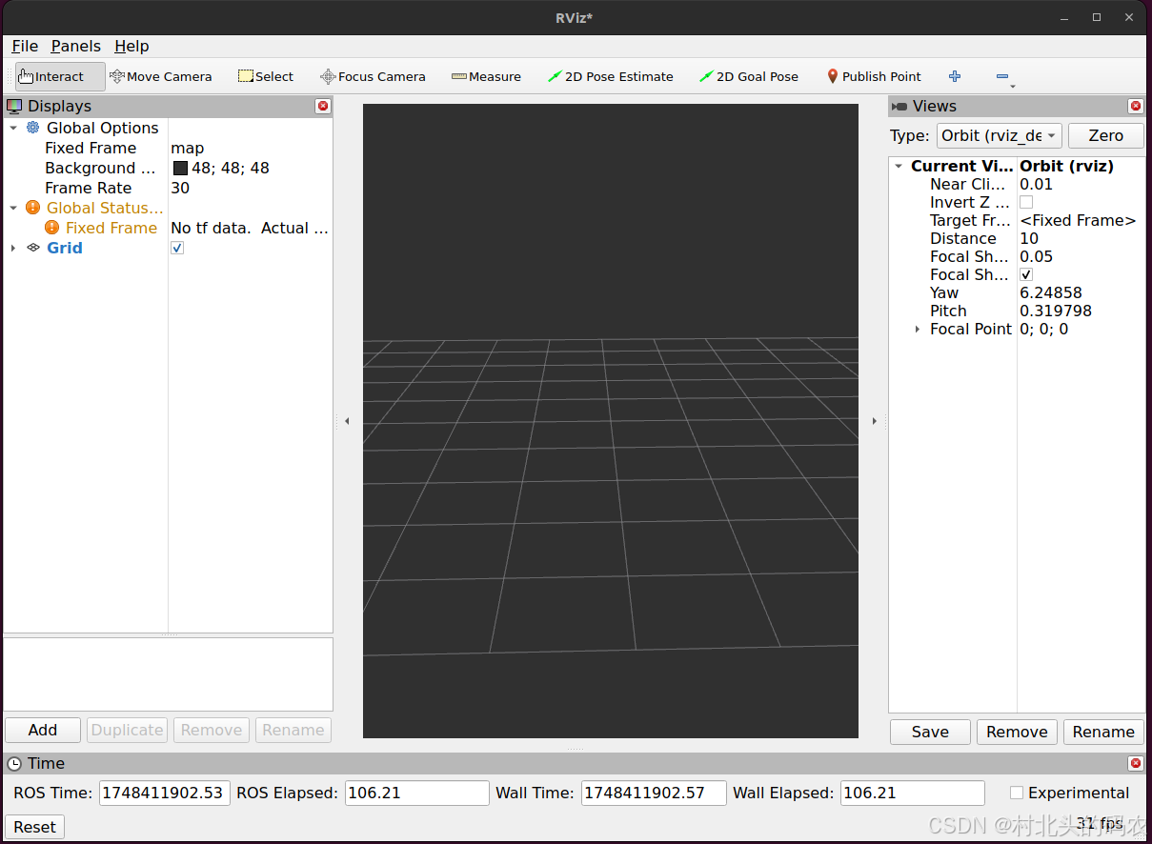1152x844 pixels.
Task: Open the view Type dropdown
Action: [999, 135]
